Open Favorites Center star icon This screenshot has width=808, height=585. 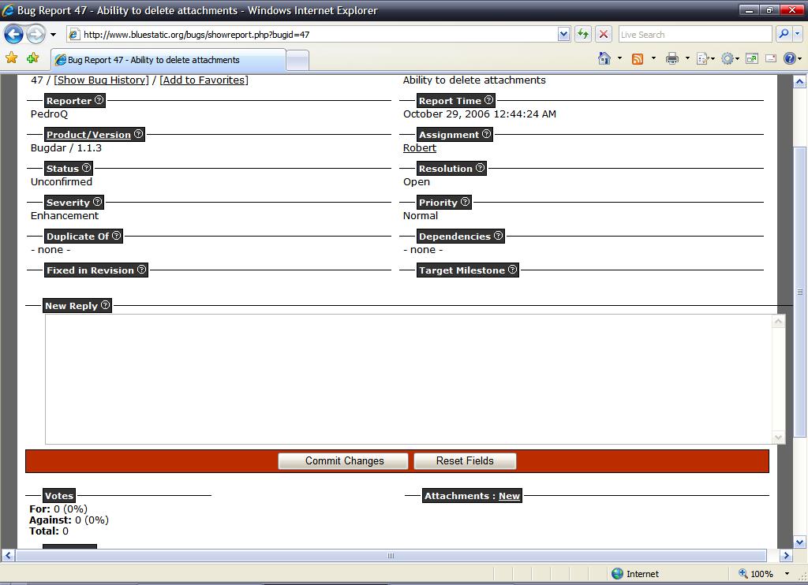[x=11, y=58]
